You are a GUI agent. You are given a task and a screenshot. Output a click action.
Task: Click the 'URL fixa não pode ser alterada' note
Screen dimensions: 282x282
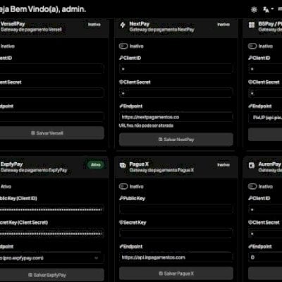coord(146,125)
